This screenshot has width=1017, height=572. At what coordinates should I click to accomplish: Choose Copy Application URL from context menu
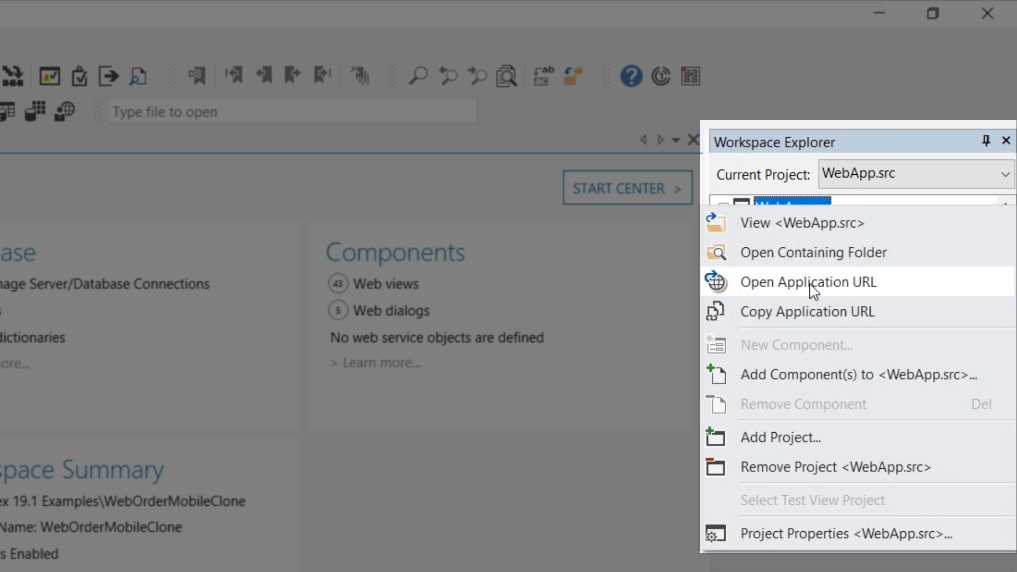coord(807,311)
